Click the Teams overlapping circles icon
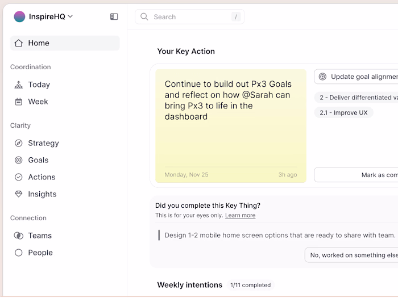Viewport: 398px width, 298px height. pyautogui.click(x=19, y=236)
